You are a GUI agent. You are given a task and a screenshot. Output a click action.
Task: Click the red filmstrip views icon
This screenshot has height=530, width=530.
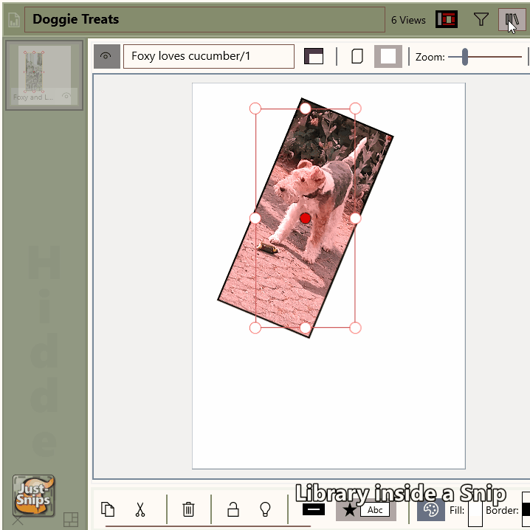click(x=447, y=20)
